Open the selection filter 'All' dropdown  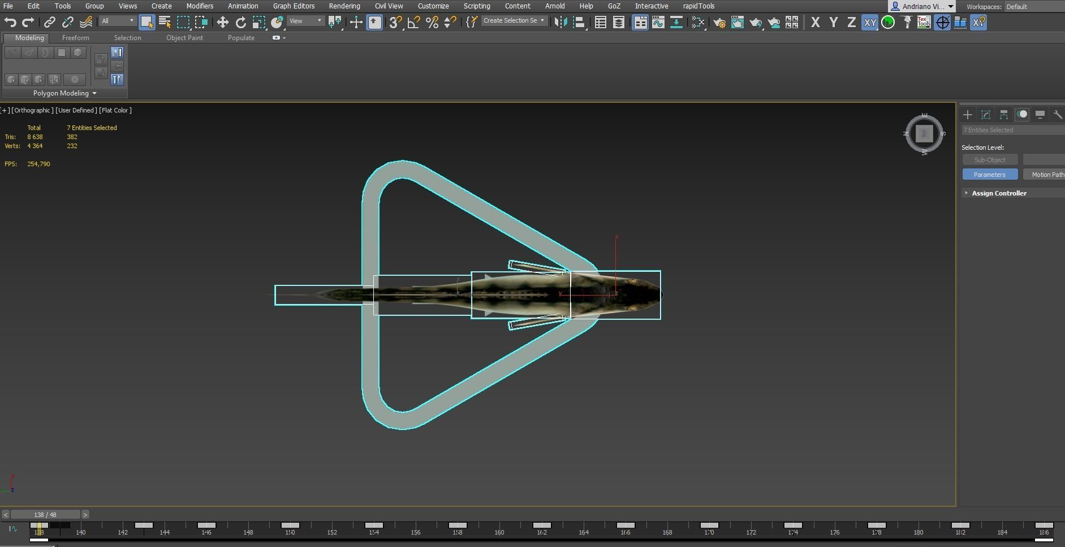coord(118,21)
